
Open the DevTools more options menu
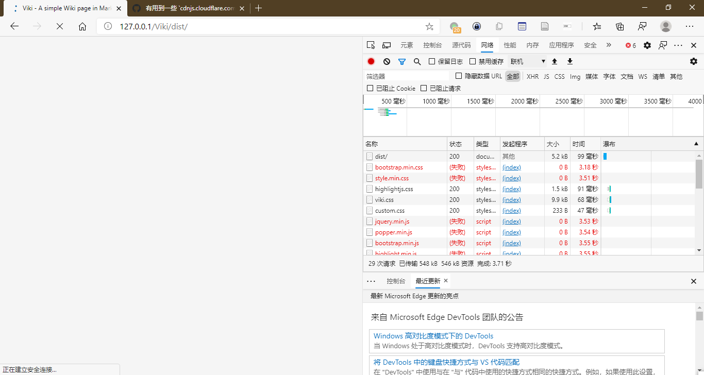678,45
